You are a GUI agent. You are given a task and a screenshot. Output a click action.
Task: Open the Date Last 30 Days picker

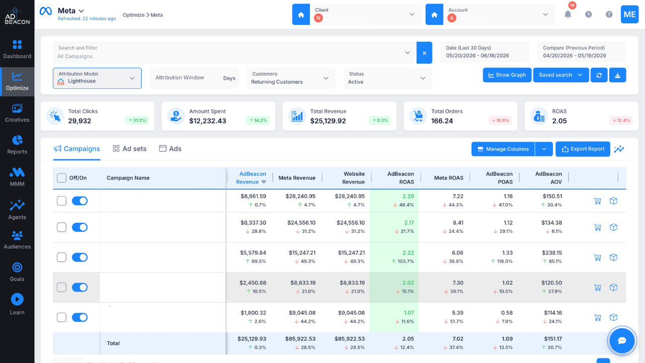pyautogui.click(x=485, y=52)
